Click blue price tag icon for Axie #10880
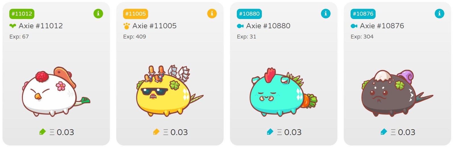The width and height of the screenshot is (455, 148). 270,132
